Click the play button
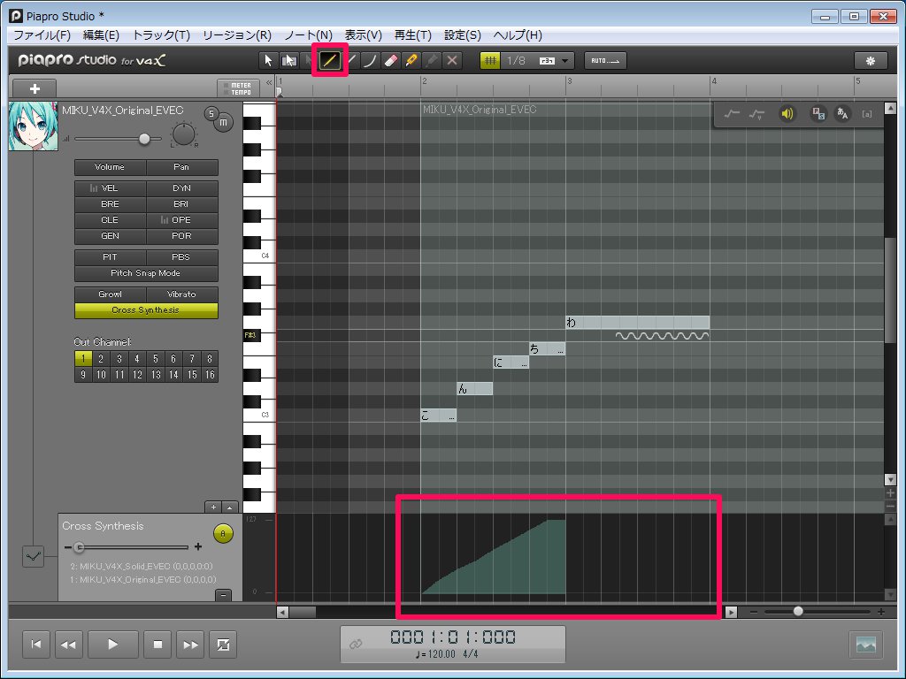This screenshot has width=906, height=679. point(112,645)
